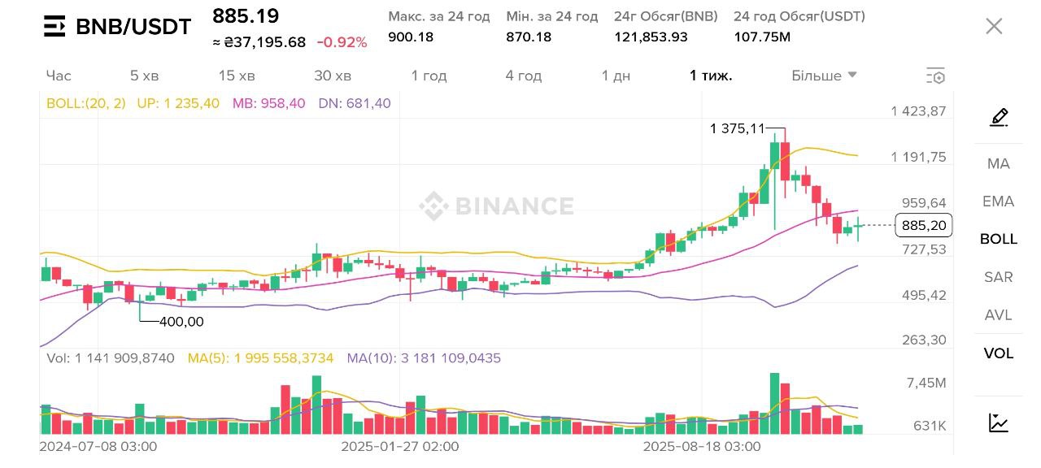1041x468 pixels.
Task: Toggle the VOL volume indicator
Action: pos(999,353)
